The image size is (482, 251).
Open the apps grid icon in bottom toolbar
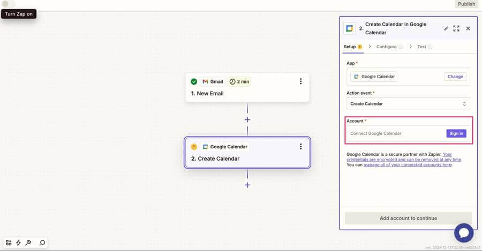(x=9, y=243)
